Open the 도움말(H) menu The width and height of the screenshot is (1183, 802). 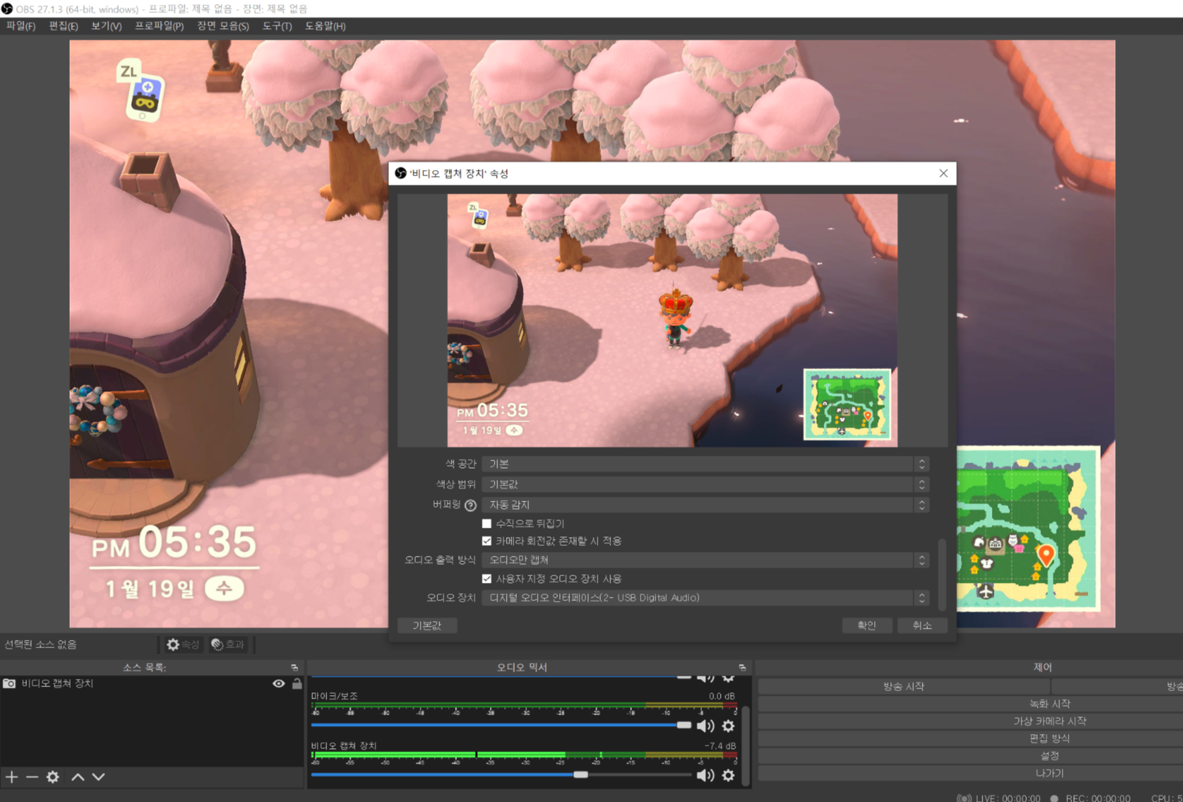pos(325,26)
